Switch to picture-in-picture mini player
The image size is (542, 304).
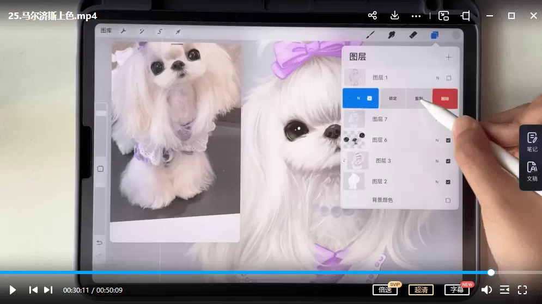(444, 16)
